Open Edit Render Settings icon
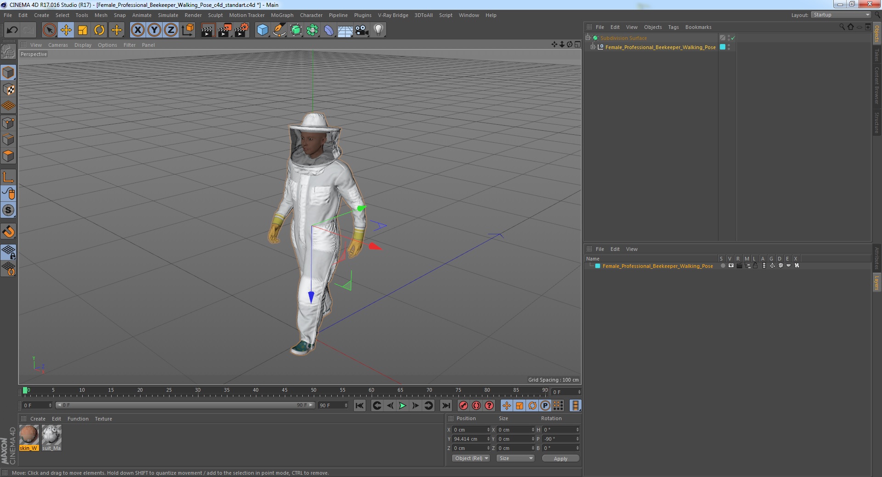The image size is (882, 477). click(242, 30)
